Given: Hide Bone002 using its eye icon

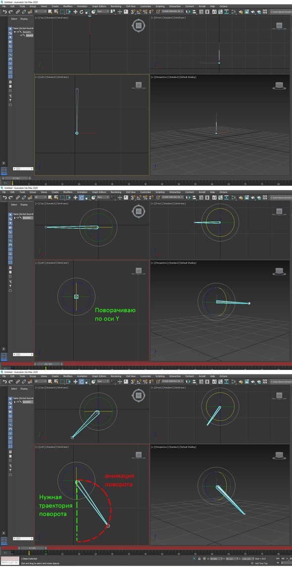Looking at the screenshot, I should point(21,36).
